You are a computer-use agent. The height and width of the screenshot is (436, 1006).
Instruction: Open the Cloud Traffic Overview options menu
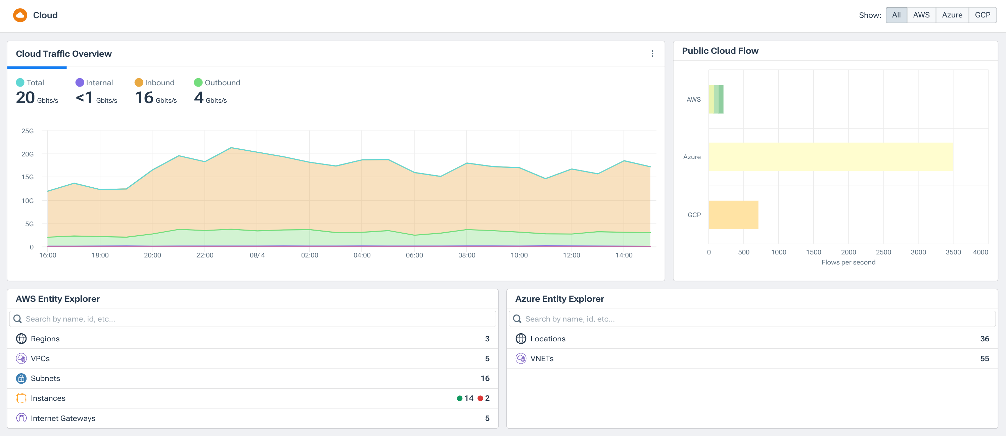[652, 53]
